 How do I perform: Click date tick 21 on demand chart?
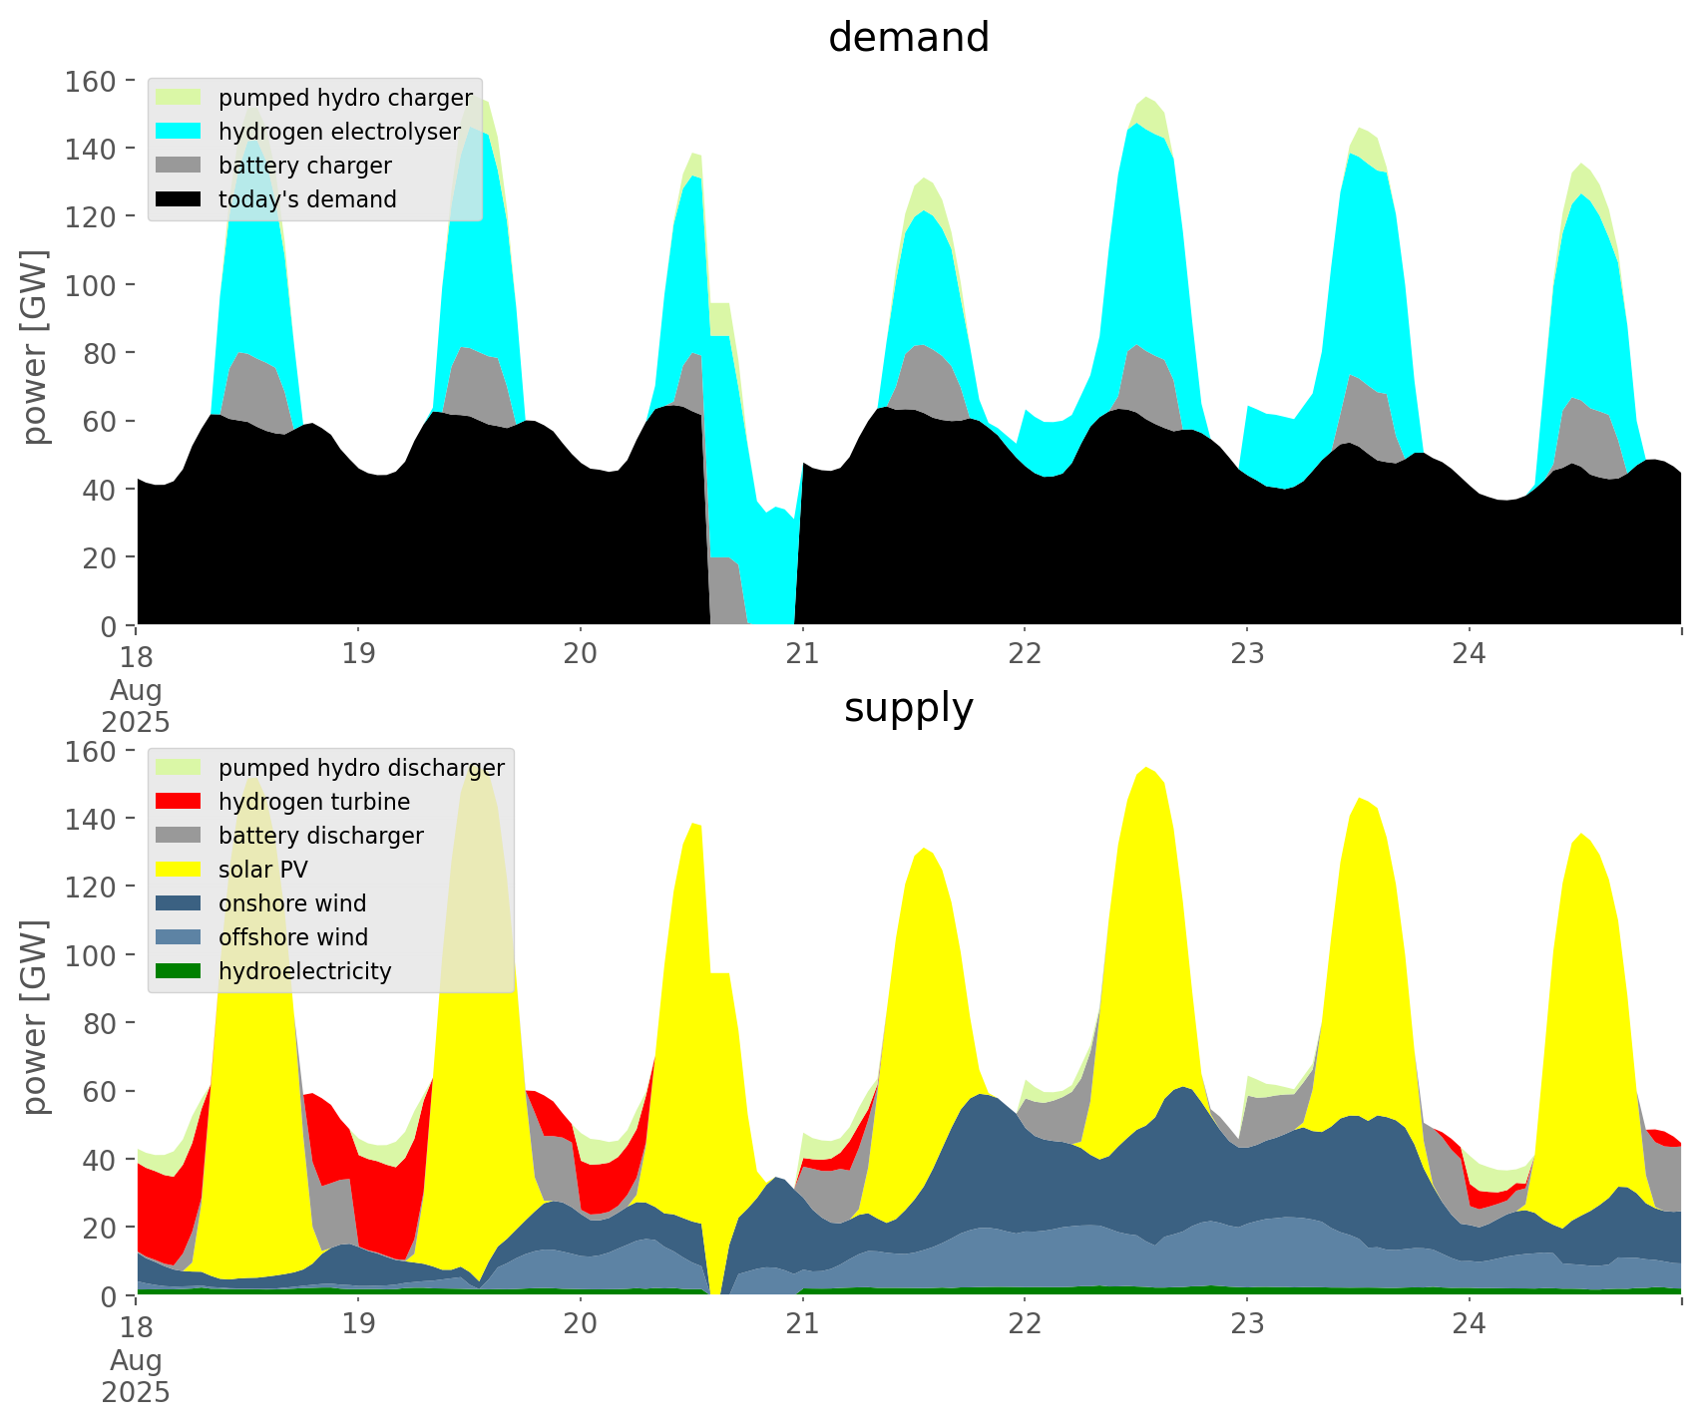coord(802,654)
